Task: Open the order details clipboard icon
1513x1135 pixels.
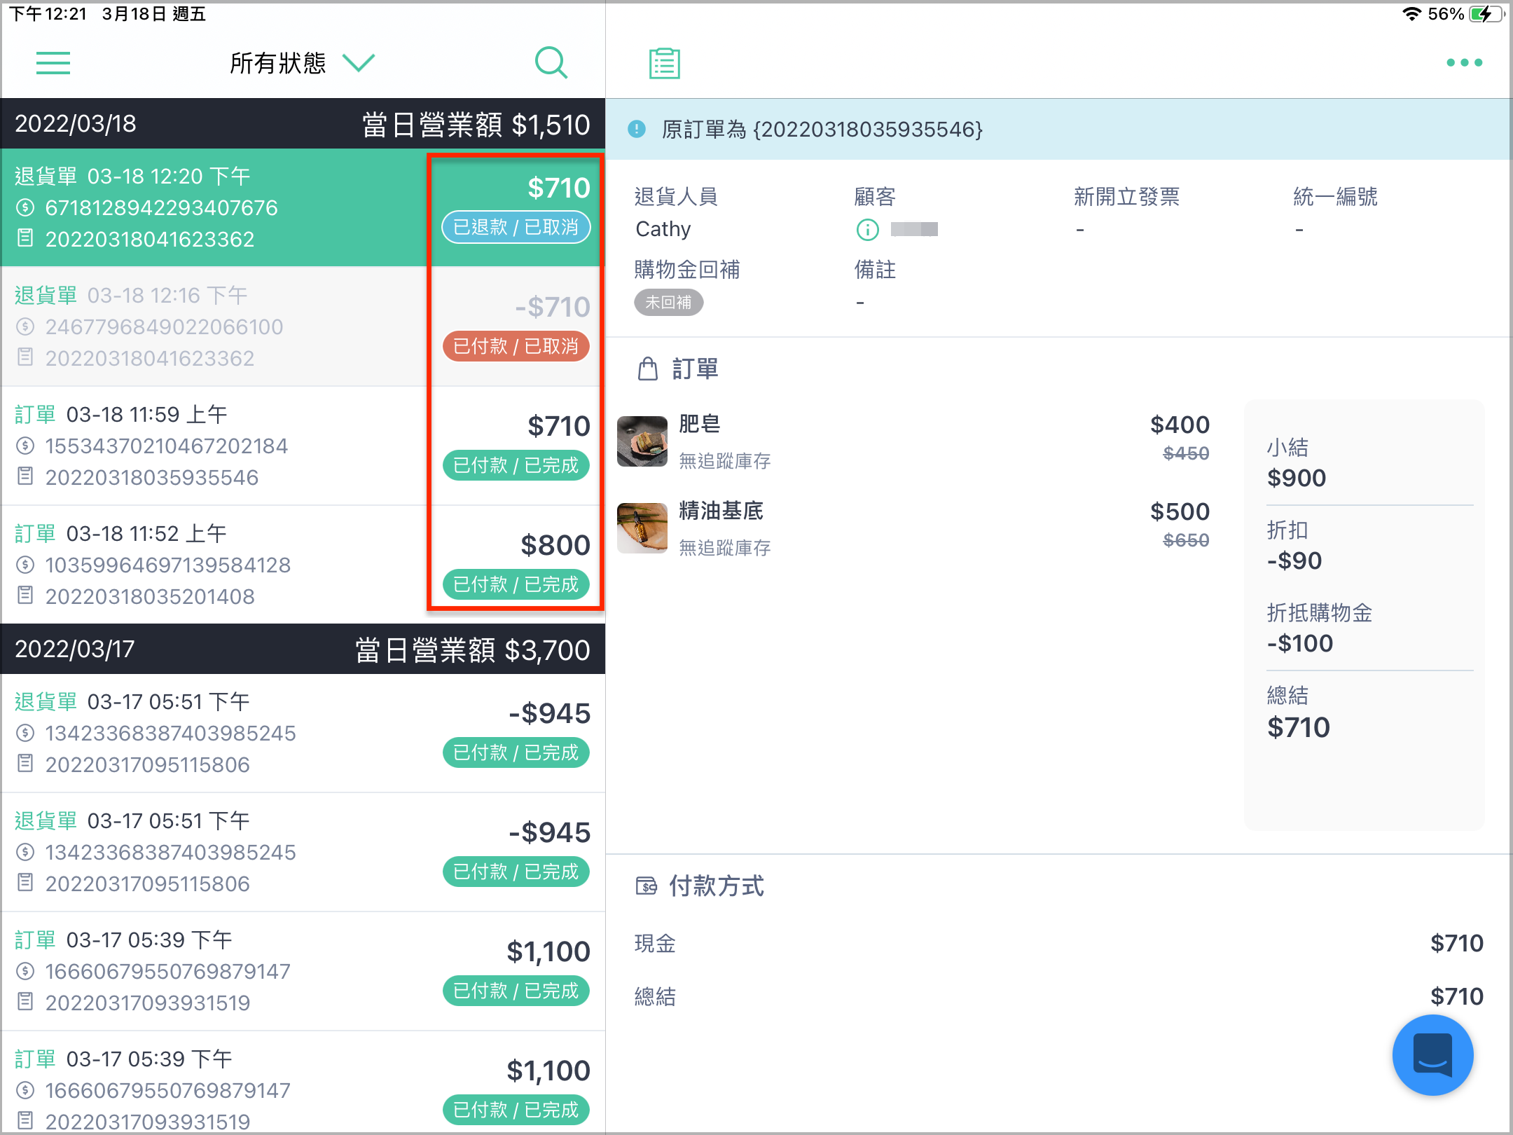Action: click(x=664, y=63)
